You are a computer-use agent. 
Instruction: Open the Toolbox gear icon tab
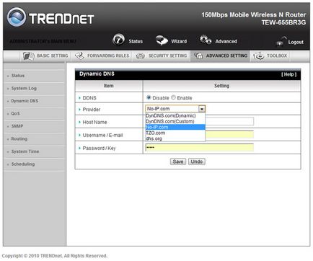click(259, 56)
